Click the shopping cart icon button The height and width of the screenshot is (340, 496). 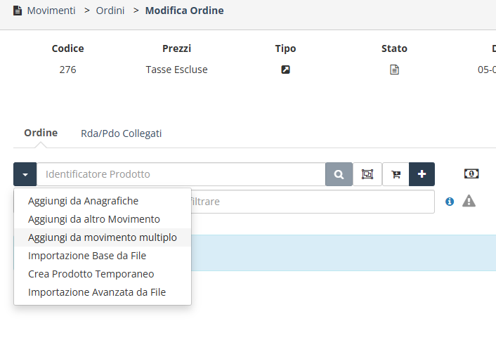396,174
